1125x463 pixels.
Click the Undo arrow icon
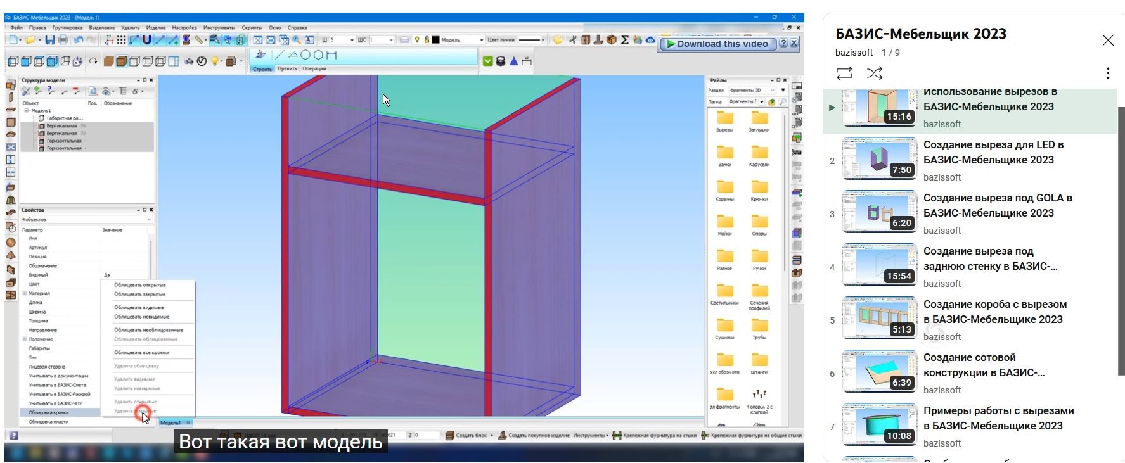pos(78,40)
